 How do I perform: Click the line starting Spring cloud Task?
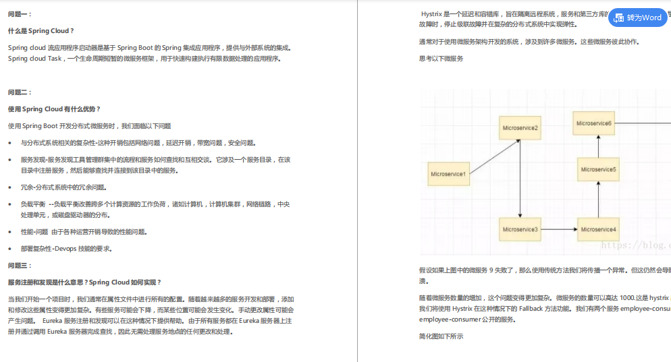click(144, 59)
